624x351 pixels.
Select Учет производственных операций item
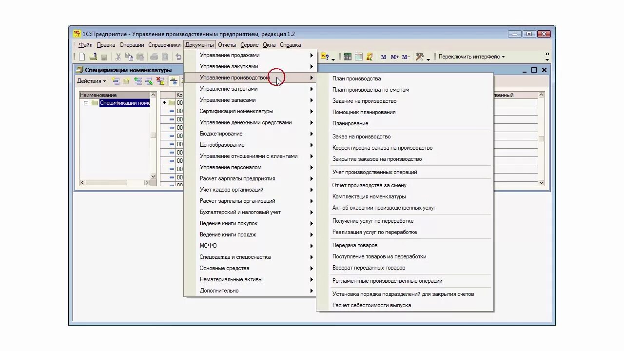tap(405, 172)
